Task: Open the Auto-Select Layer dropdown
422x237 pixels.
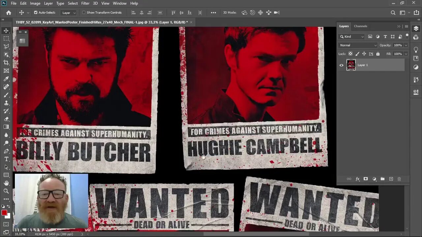Action: tap(69, 13)
